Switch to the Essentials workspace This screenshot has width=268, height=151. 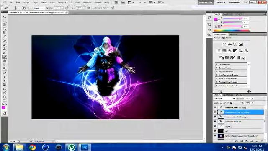[206, 3]
